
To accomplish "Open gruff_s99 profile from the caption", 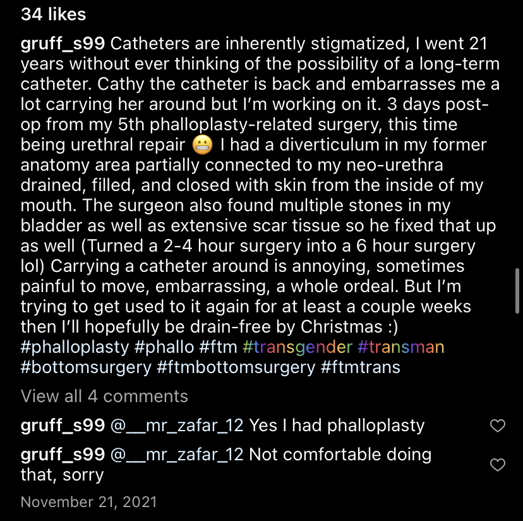I will (62, 45).
